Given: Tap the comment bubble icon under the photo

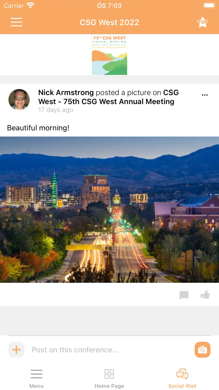Looking at the screenshot, I should click(184, 295).
